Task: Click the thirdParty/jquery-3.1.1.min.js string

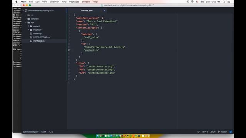Action: point(105,47)
